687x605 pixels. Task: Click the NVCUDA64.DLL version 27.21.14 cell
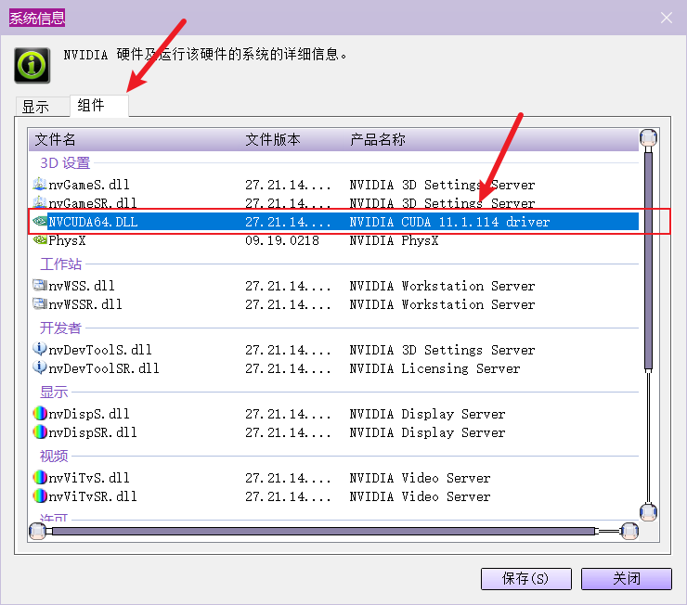pyautogui.click(x=288, y=222)
